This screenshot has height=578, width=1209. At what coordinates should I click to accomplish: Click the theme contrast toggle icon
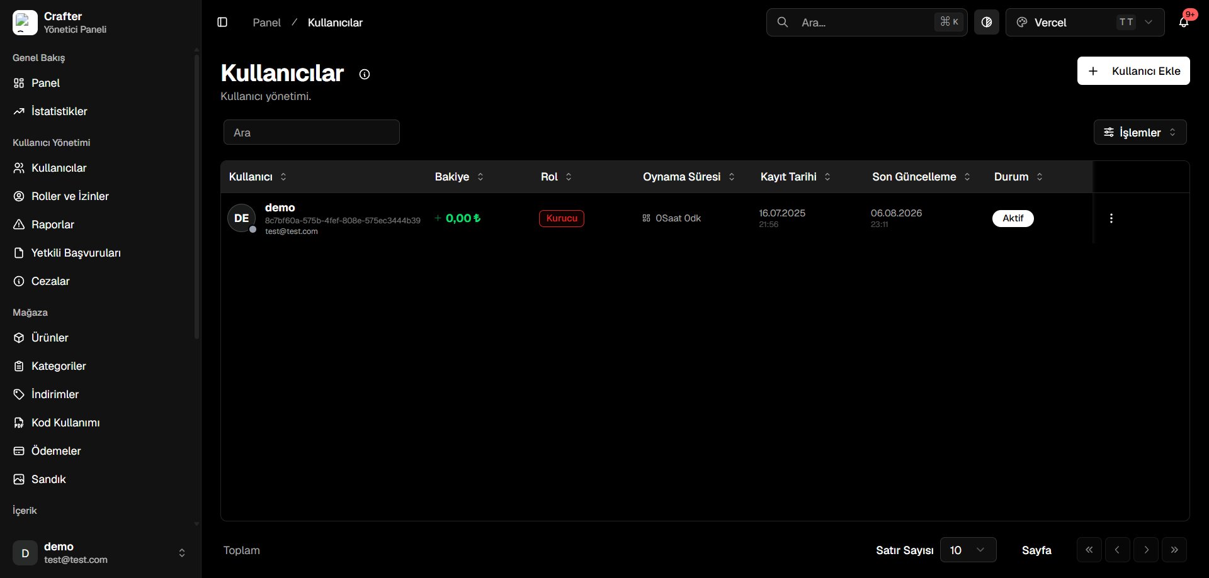pyautogui.click(x=987, y=23)
